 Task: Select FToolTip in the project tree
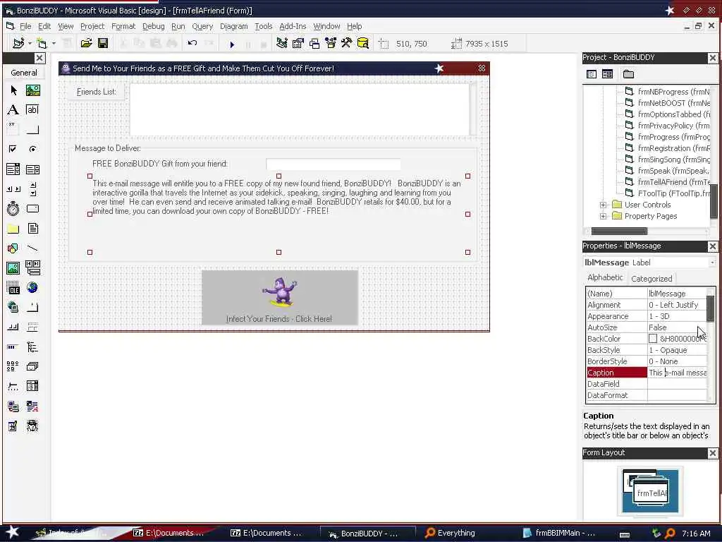tap(667, 193)
